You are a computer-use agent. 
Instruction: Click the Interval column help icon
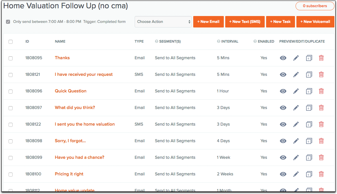[219, 41]
